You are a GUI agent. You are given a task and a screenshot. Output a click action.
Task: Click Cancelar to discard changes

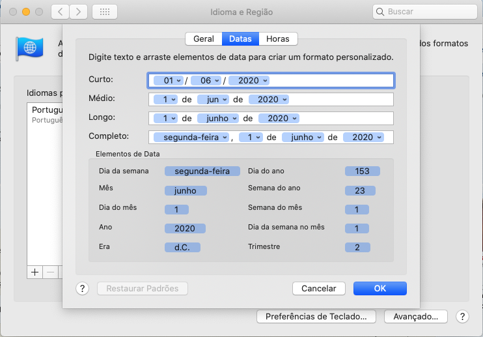click(x=319, y=288)
